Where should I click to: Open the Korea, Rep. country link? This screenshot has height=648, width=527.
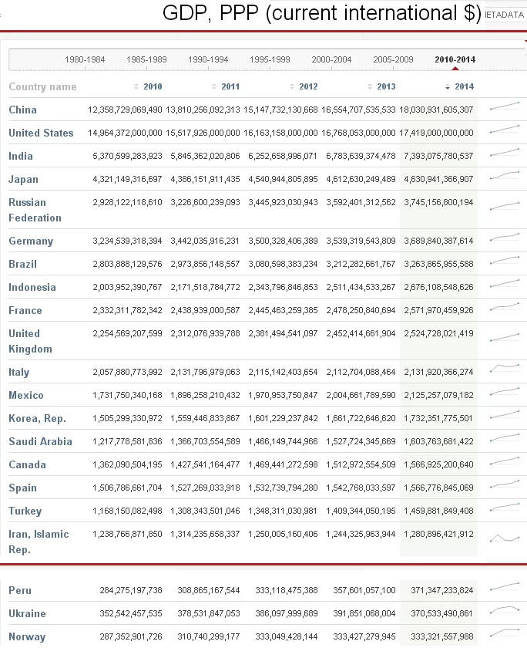pyautogui.click(x=37, y=418)
